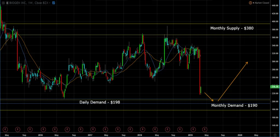This screenshot has width=280, height=137.
Task: Collapse the chart legend grid icon
Action: (x=3, y=3)
